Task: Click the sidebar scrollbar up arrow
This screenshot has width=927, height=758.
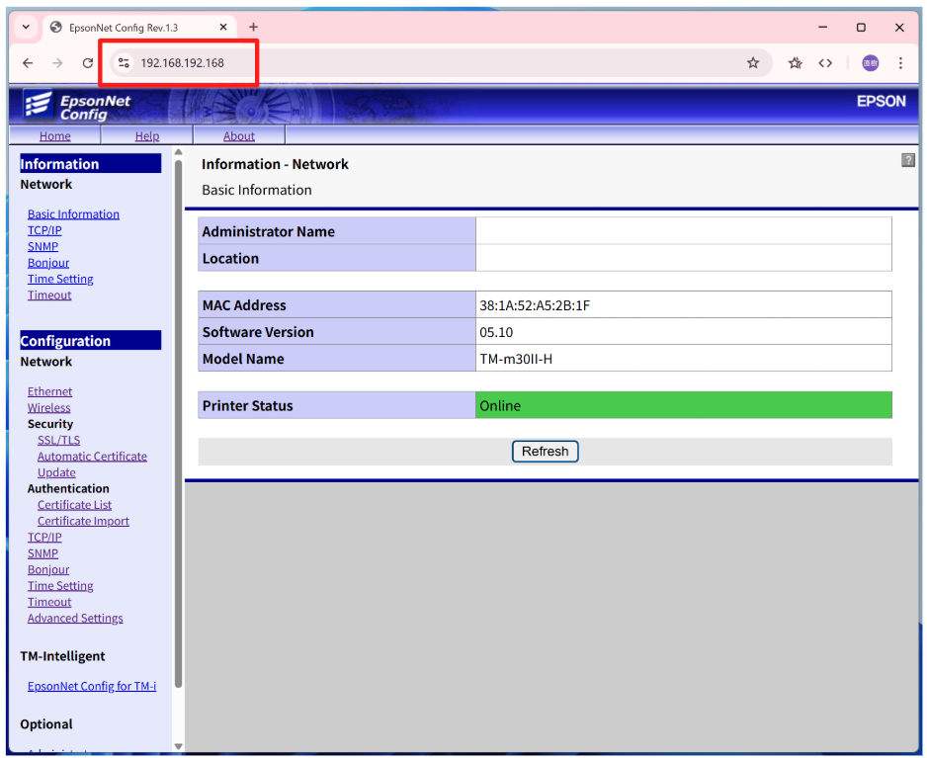Action: 179,152
